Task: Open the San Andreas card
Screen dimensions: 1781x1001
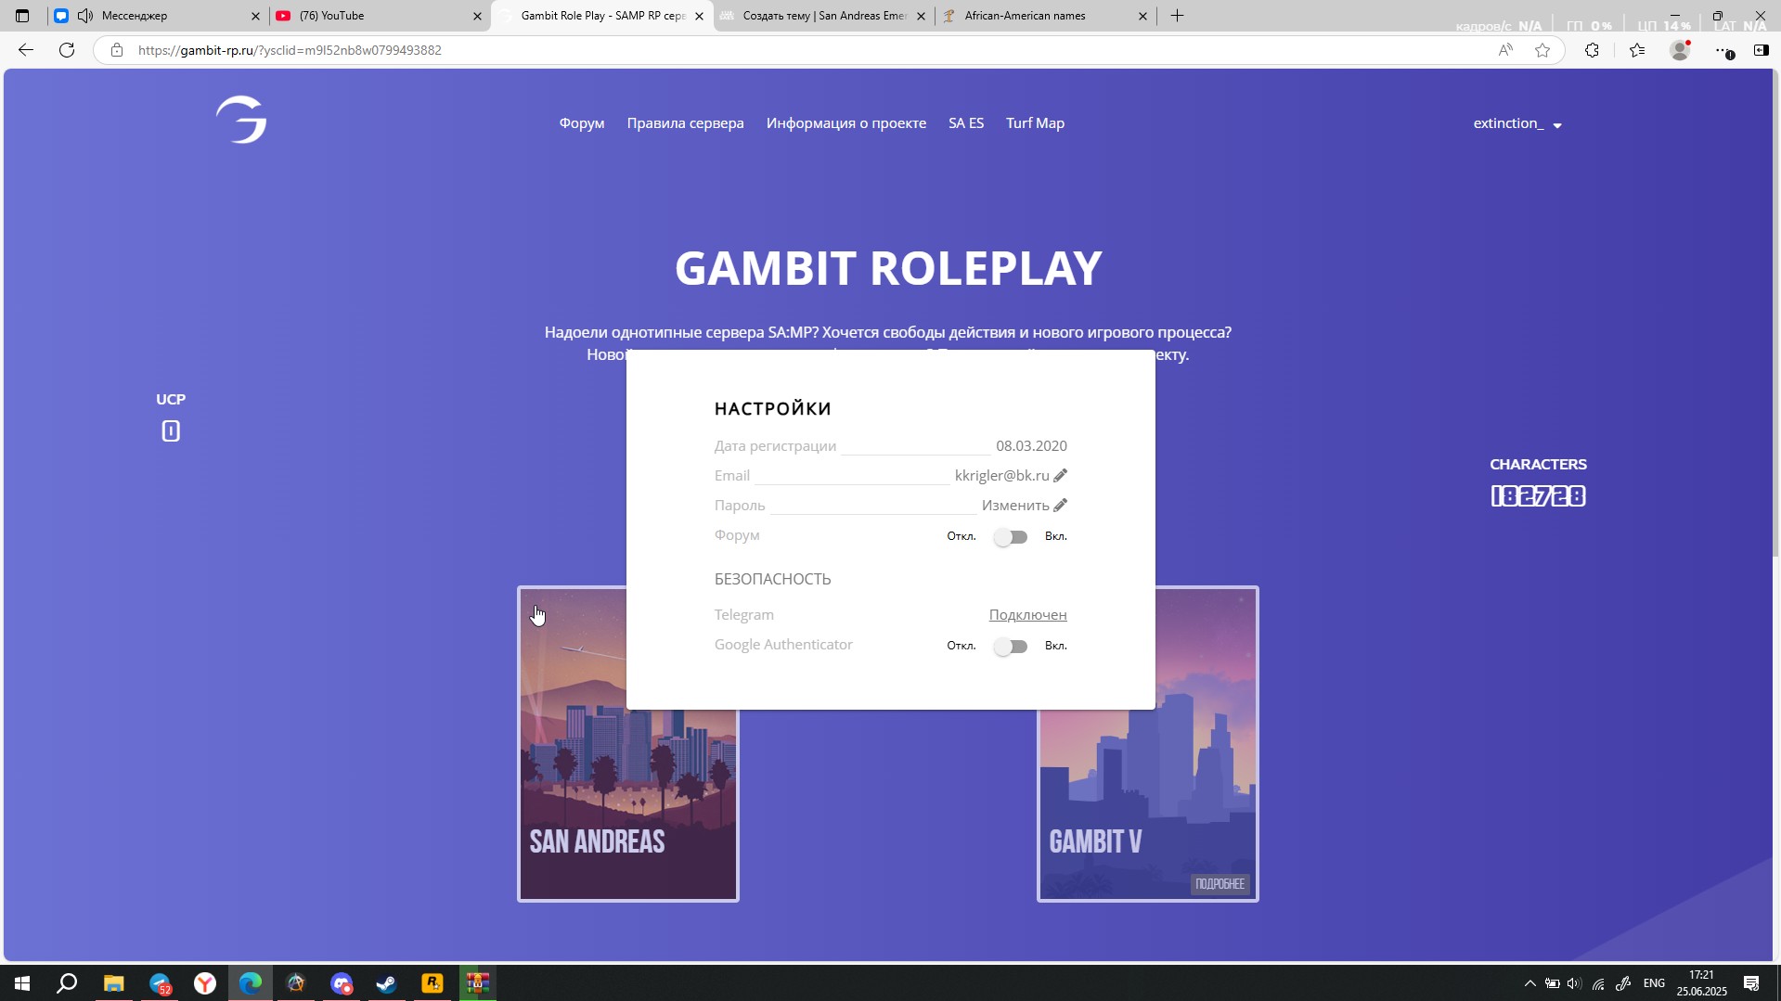Action: [x=628, y=744]
